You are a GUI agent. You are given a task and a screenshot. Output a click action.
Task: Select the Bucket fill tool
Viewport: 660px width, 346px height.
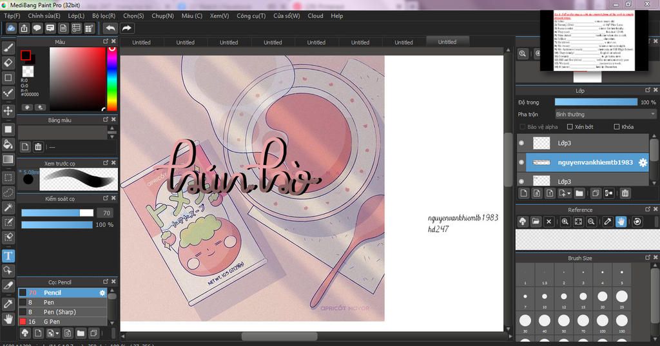pos(8,144)
